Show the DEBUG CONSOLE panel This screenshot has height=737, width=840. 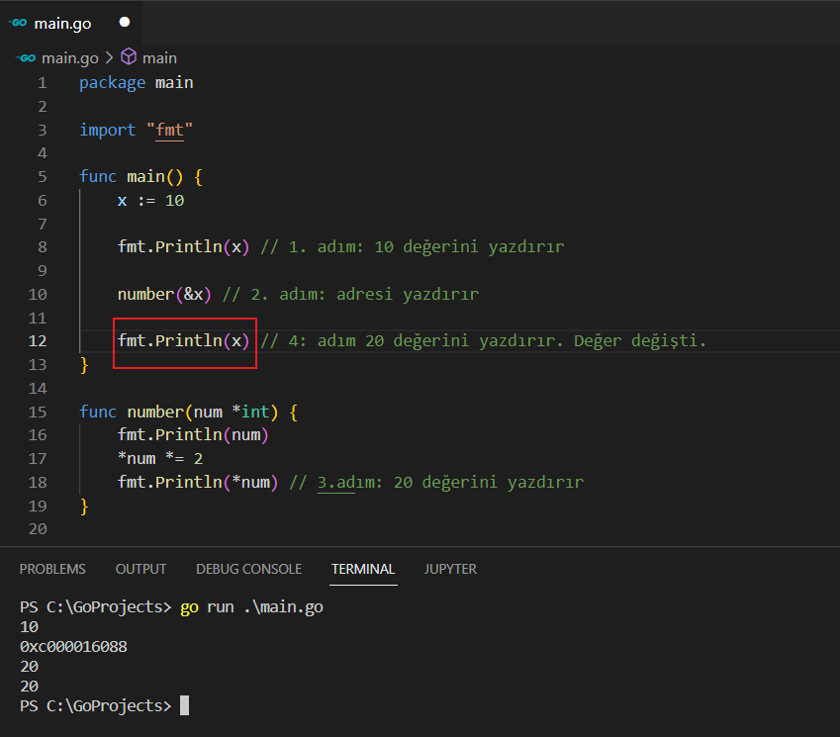point(248,569)
